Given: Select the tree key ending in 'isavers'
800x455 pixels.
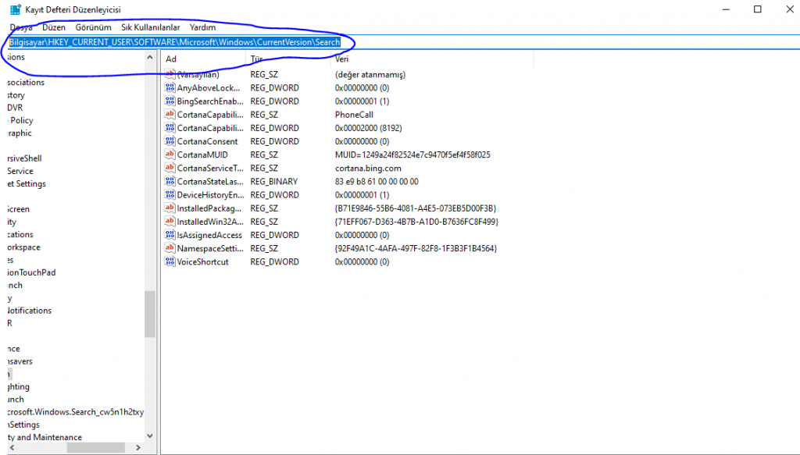Looking at the screenshot, I should 20,361.
